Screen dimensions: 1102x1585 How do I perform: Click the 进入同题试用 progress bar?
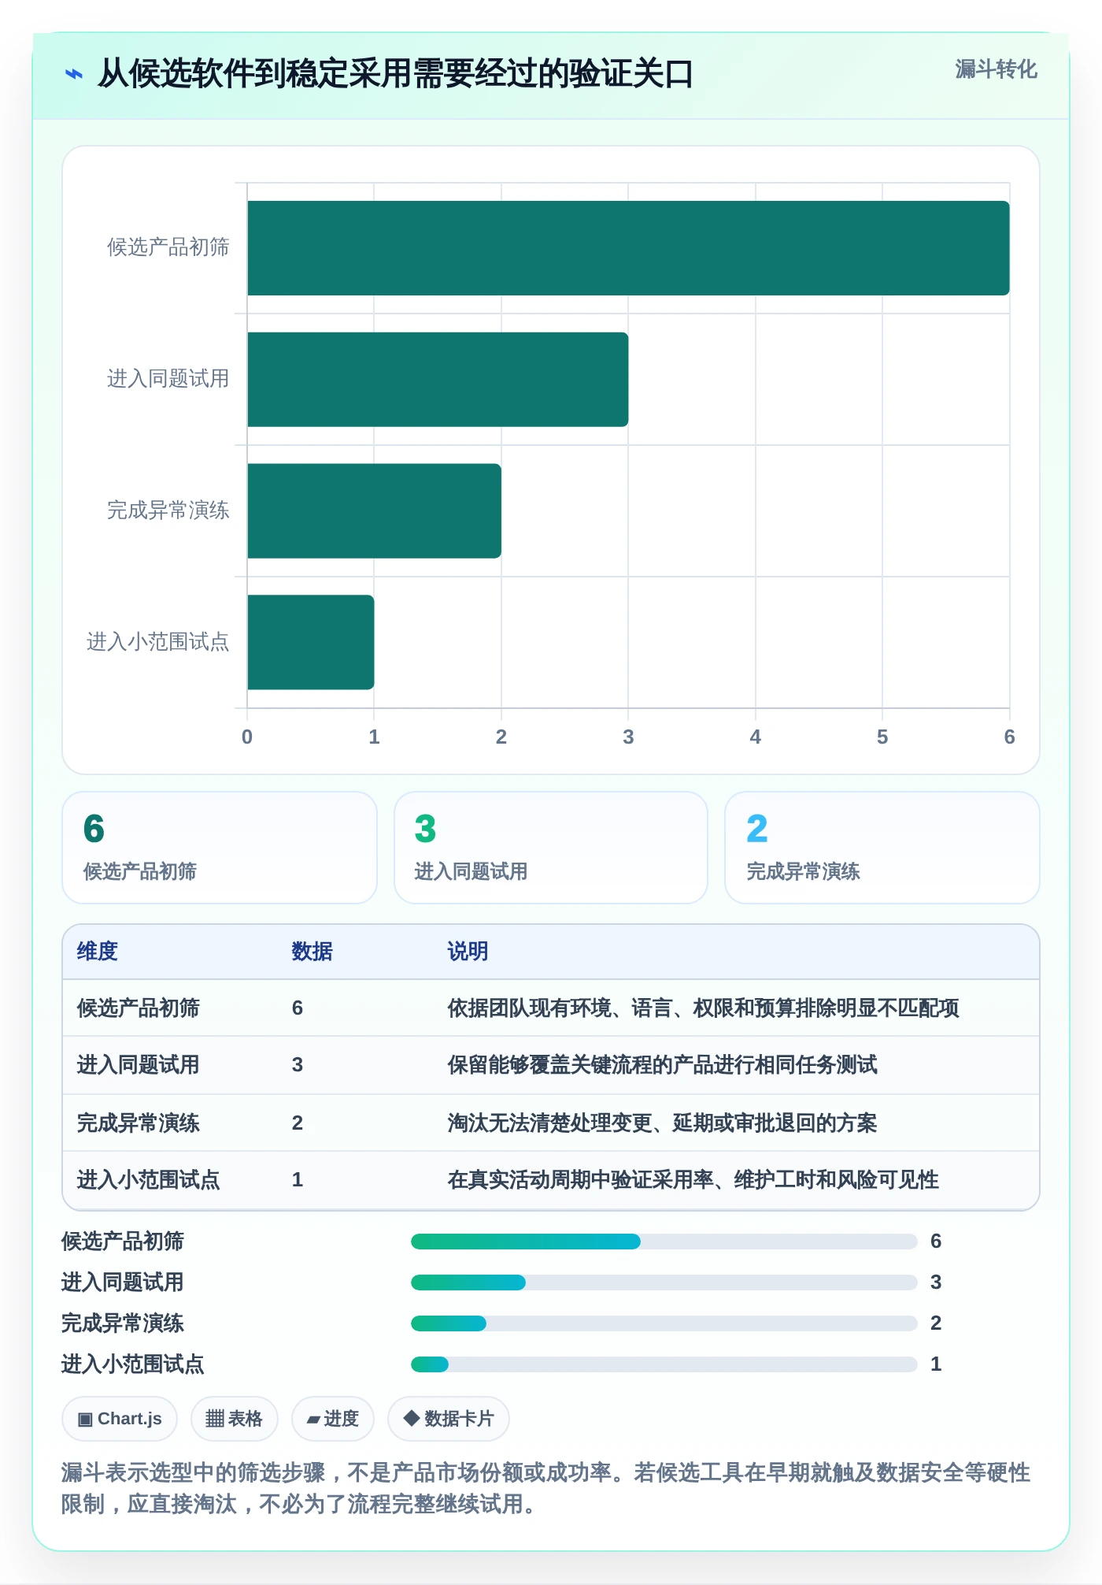[664, 1282]
